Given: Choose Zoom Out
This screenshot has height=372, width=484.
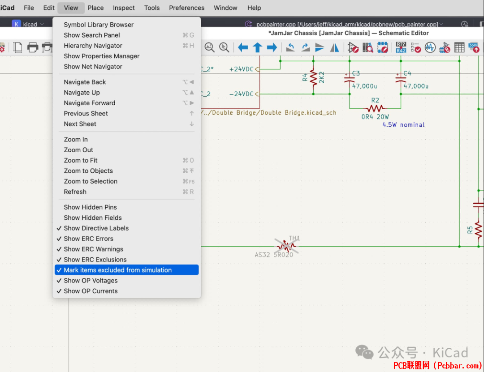Looking at the screenshot, I should point(126,150).
